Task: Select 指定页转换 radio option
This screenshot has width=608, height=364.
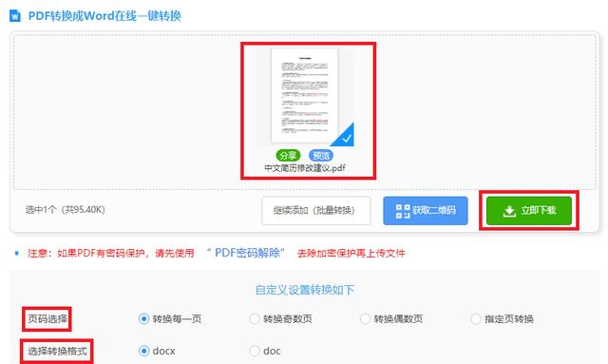Action: coord(476,319)
